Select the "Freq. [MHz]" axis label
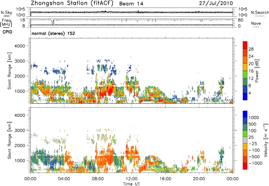 click(x=6, y=23)
